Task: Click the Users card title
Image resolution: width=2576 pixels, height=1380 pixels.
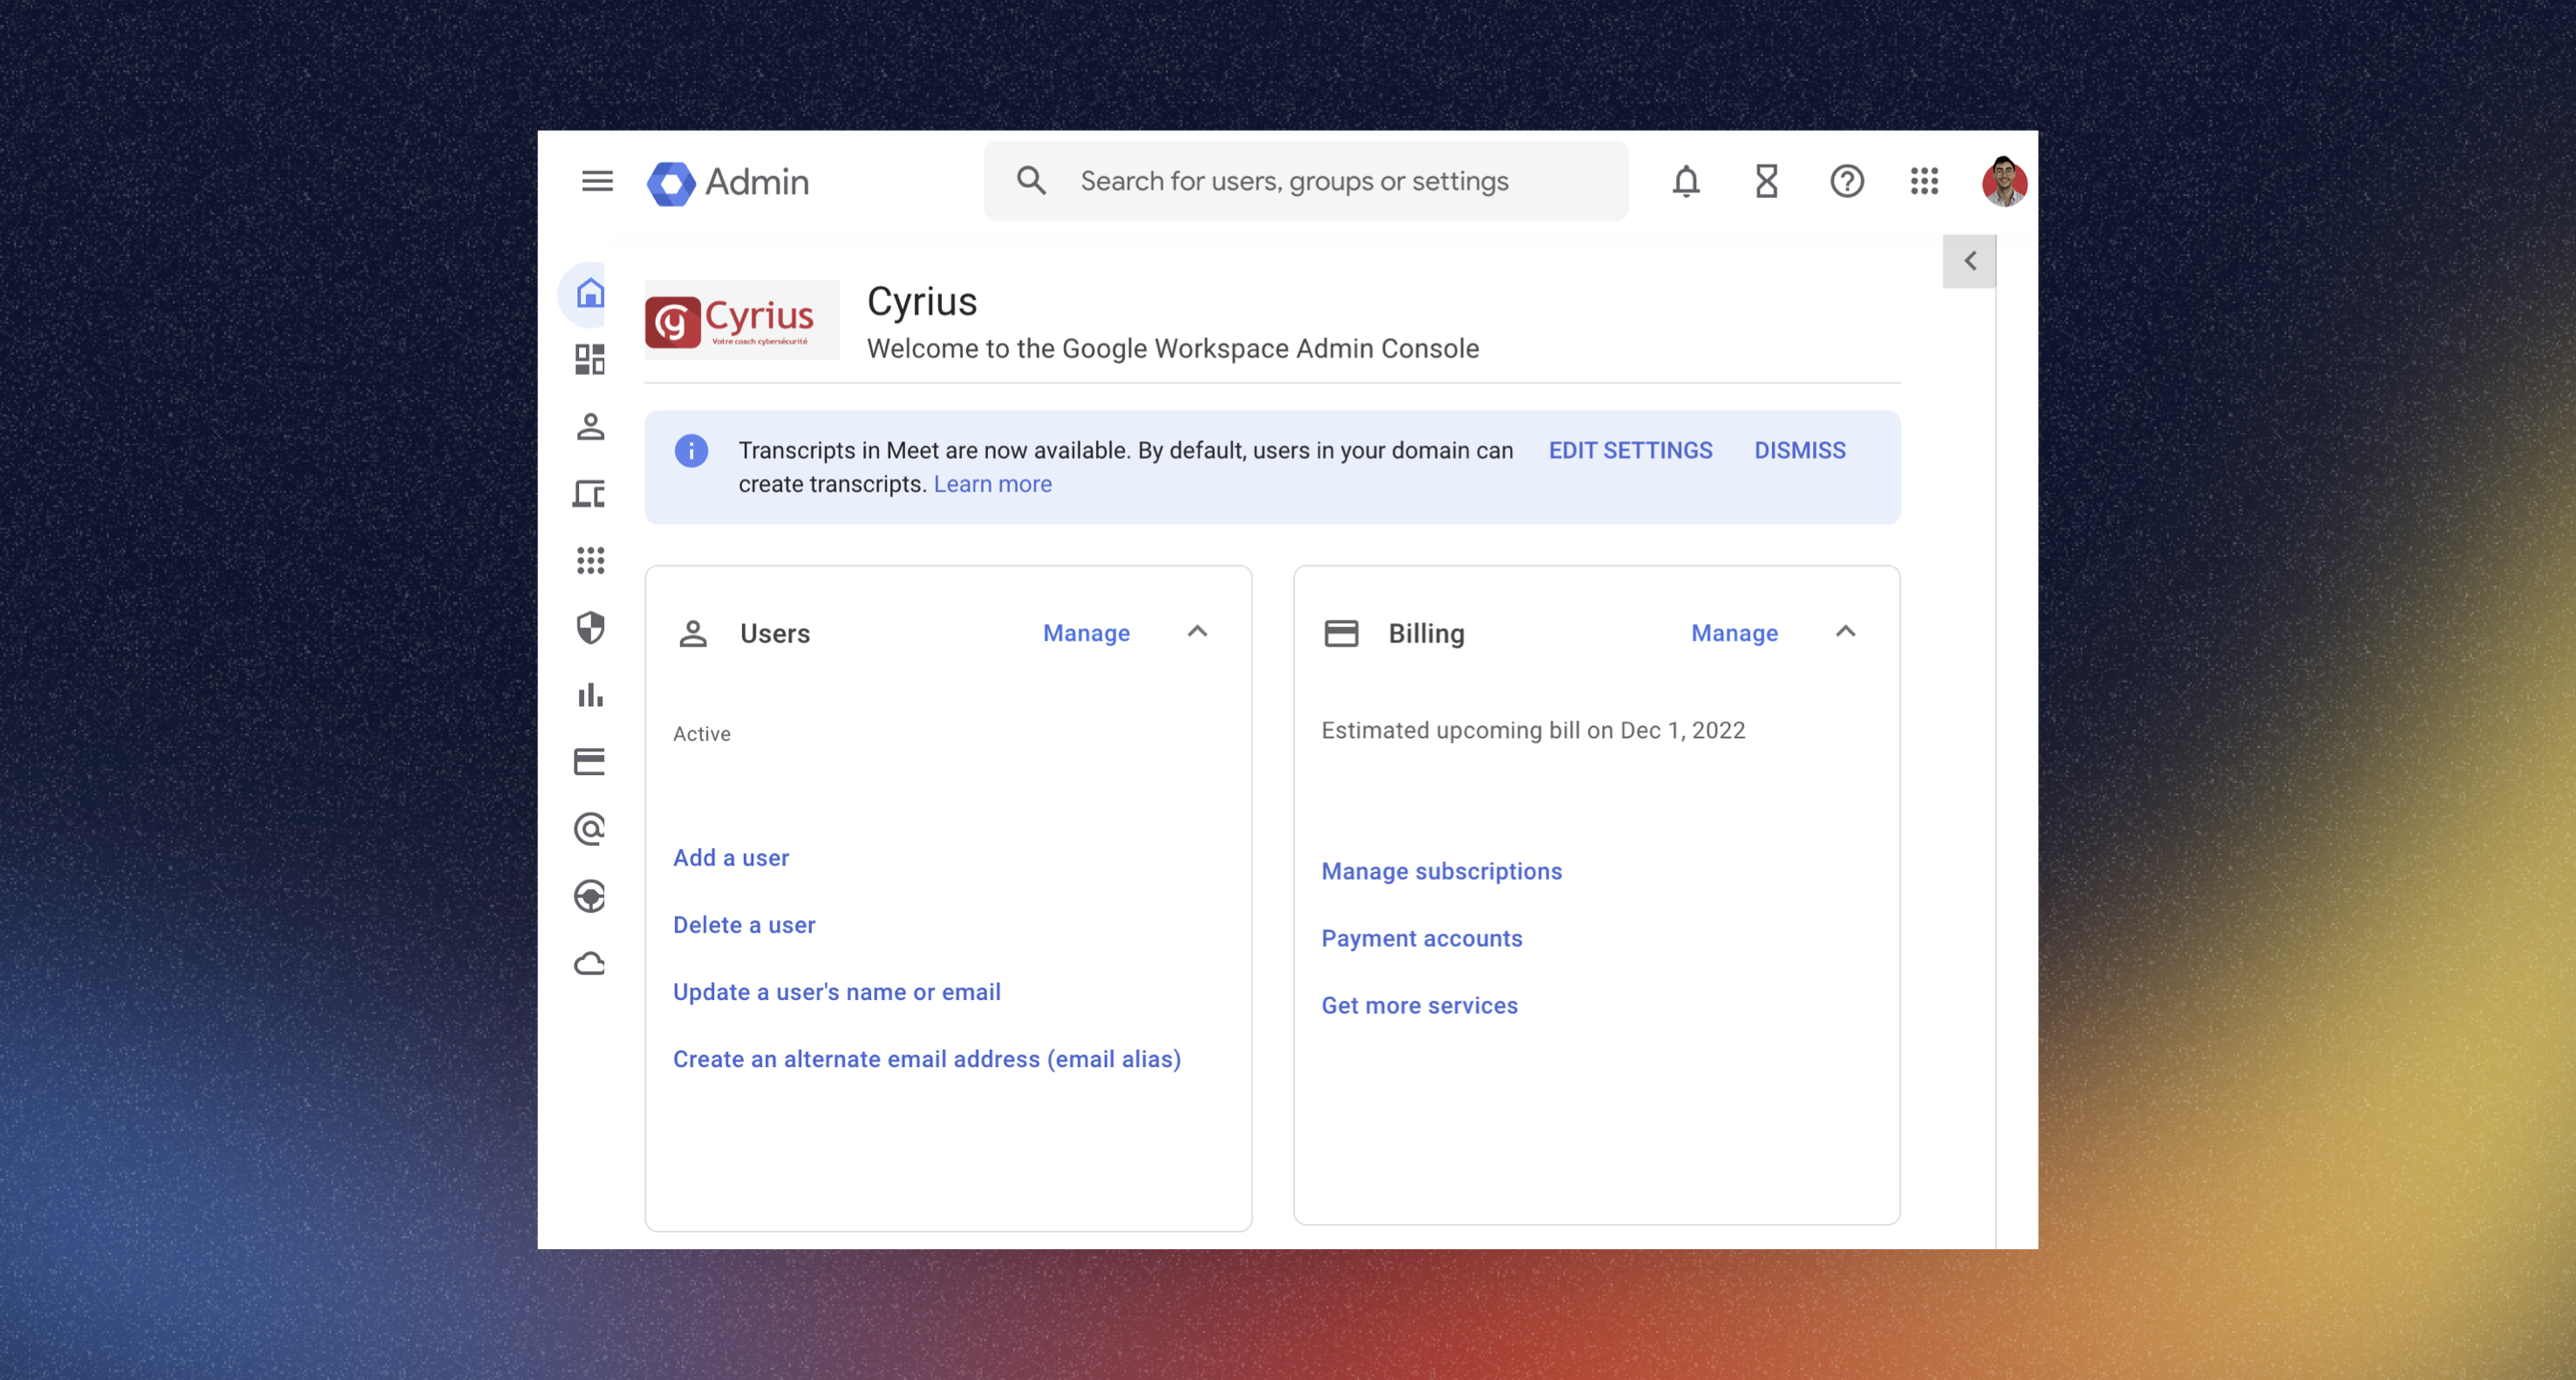Action: click(774, 634)
